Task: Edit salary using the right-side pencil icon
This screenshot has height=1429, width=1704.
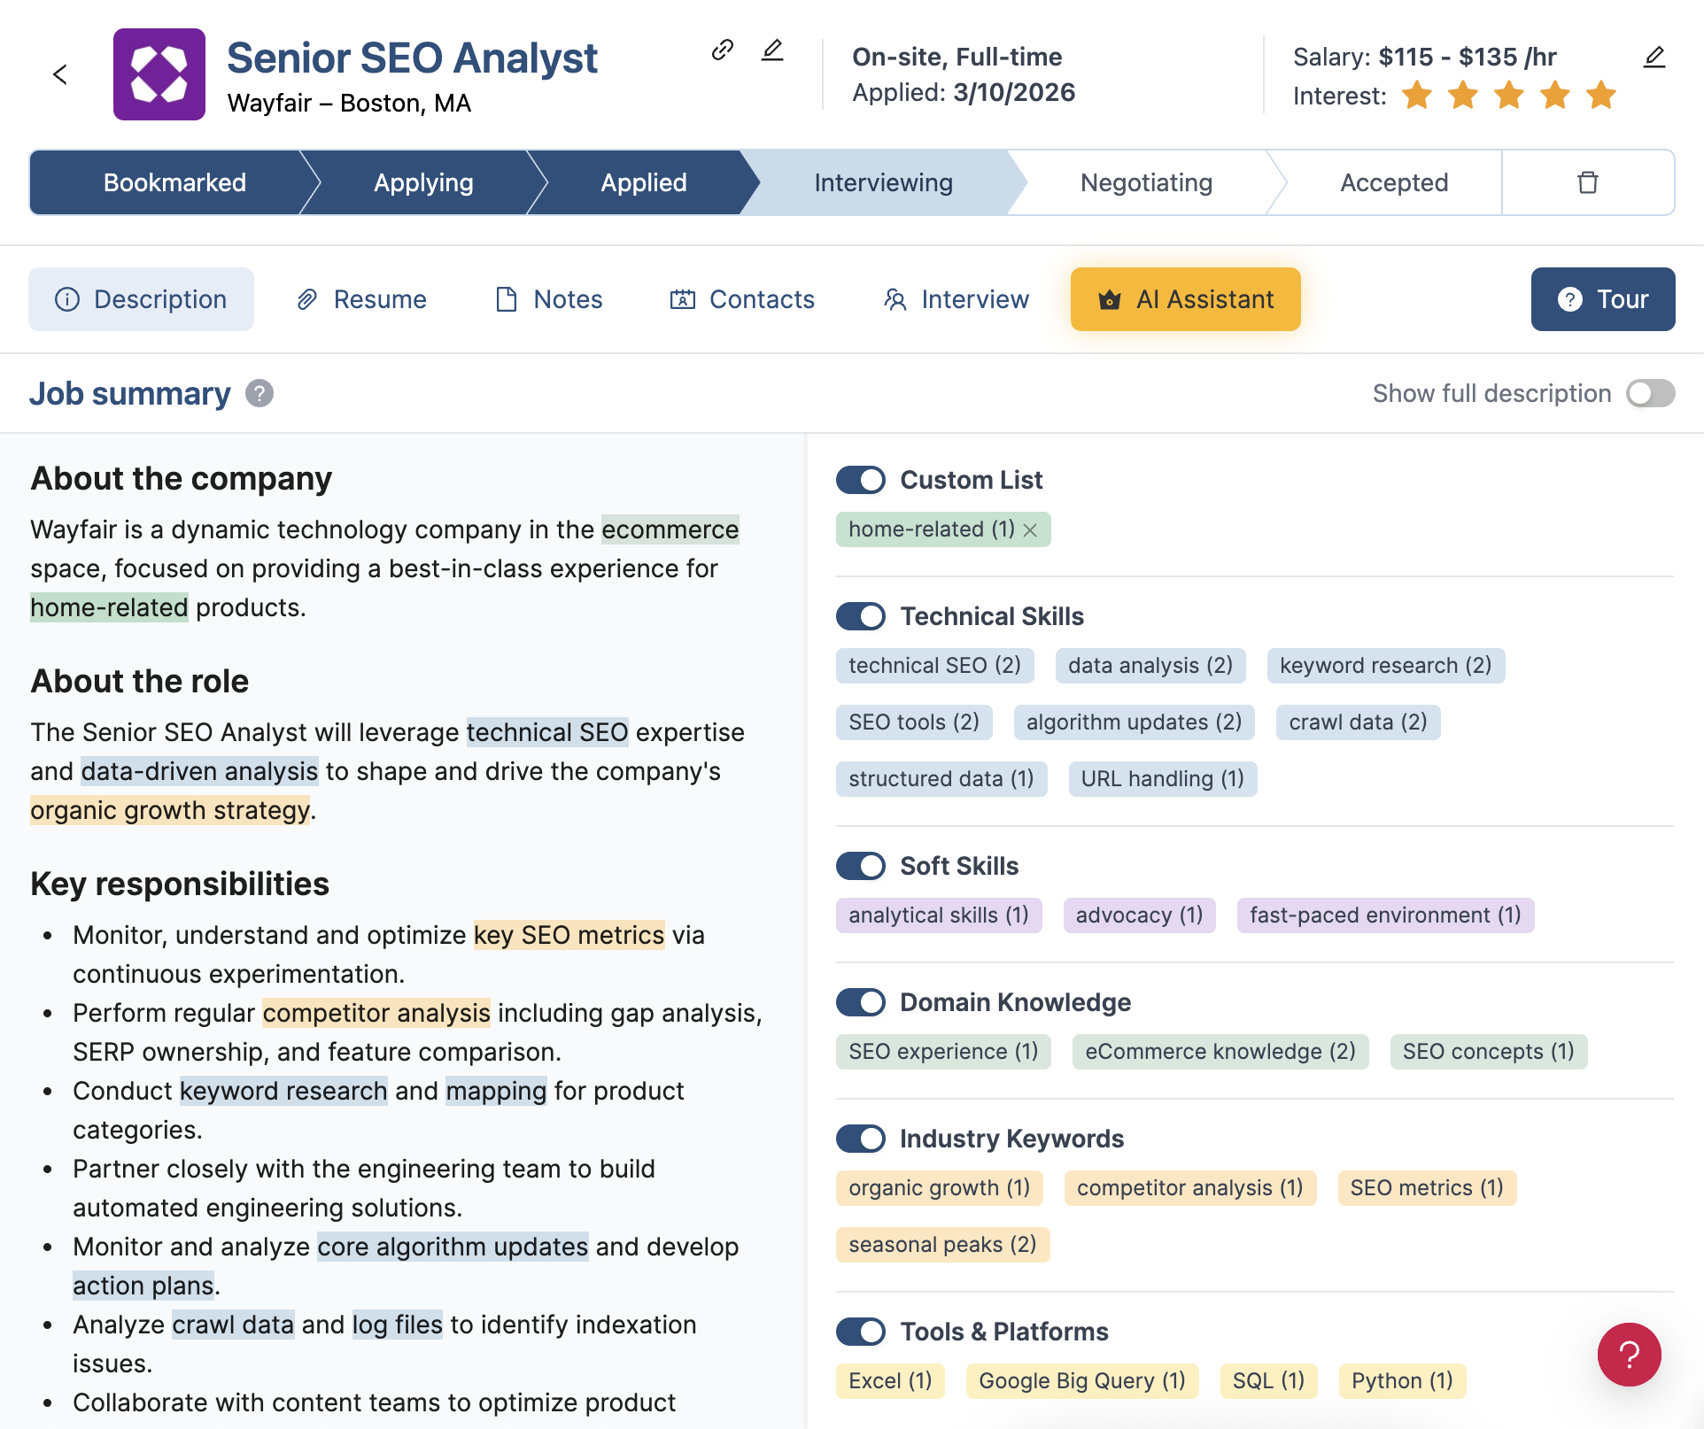Action: [1654, 57]
